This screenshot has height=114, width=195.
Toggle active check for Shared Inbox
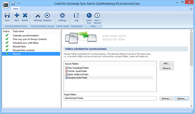(x=7, y=46)
